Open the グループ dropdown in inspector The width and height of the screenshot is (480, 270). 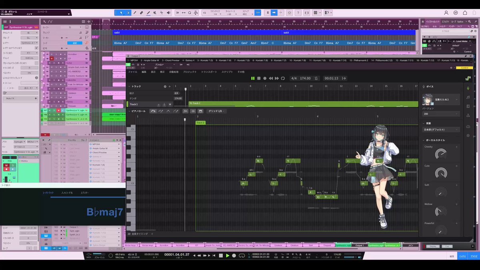(x=29, y=38)
